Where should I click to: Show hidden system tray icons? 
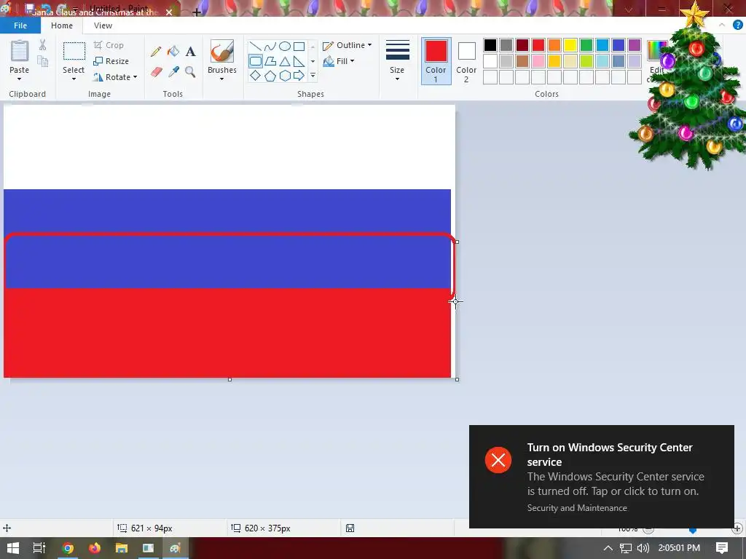608,548
